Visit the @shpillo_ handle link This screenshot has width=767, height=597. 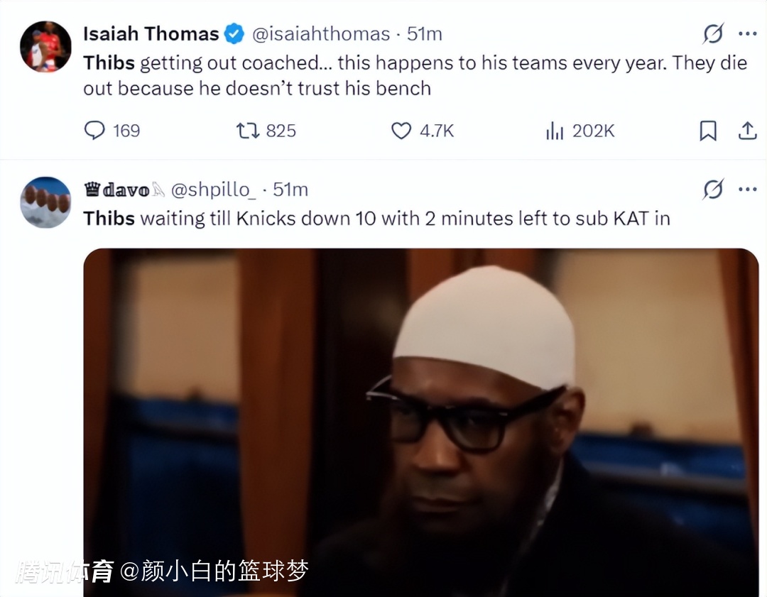point(213,190)
